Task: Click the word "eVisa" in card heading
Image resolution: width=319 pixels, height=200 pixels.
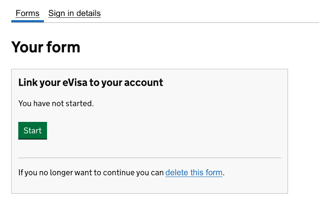Action: click(x=75, y=83)
